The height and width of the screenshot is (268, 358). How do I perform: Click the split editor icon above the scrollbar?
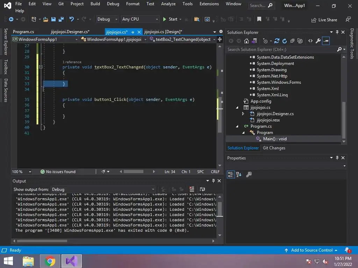click(220, 39)
